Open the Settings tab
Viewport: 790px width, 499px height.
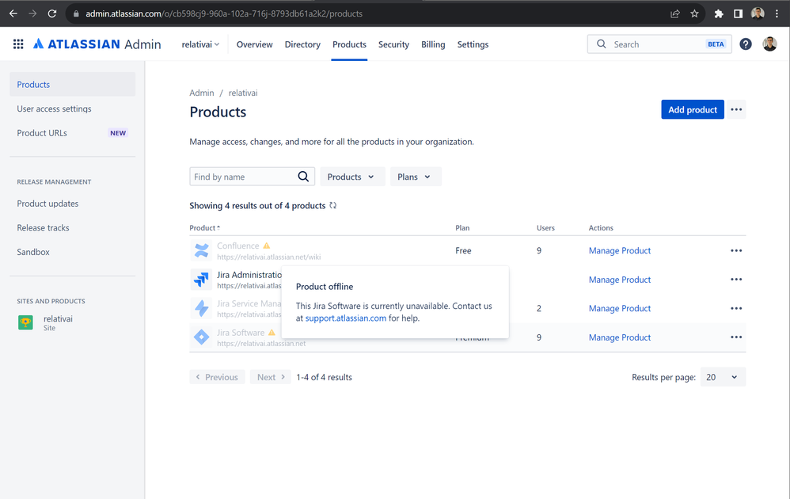pos(473,44)
